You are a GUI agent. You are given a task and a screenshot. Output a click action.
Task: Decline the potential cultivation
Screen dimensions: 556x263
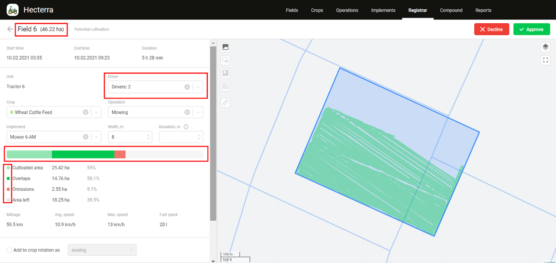(x=491, y=29)
